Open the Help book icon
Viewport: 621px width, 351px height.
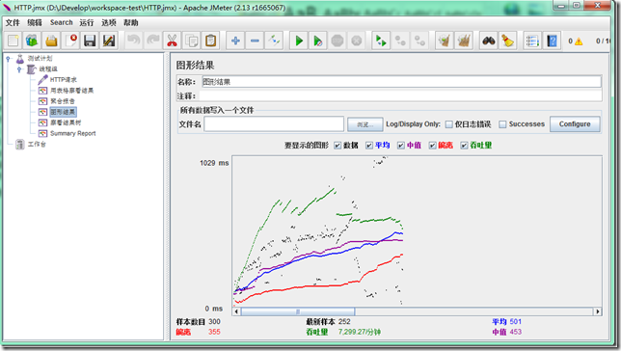coord(553,40)
